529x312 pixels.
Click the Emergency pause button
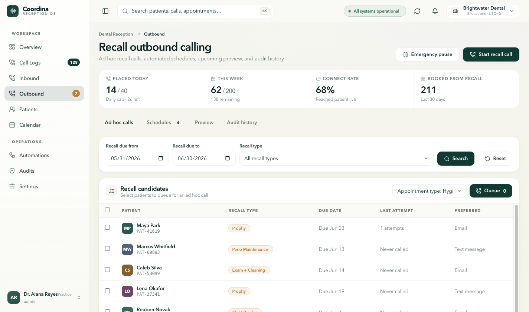427,54
